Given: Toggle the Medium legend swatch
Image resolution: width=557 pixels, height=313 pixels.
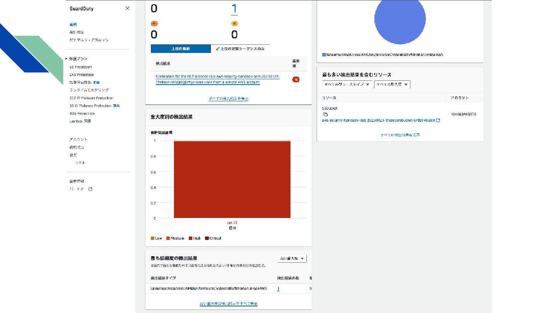Looking at the screenshot, I should tap(168, 238).
